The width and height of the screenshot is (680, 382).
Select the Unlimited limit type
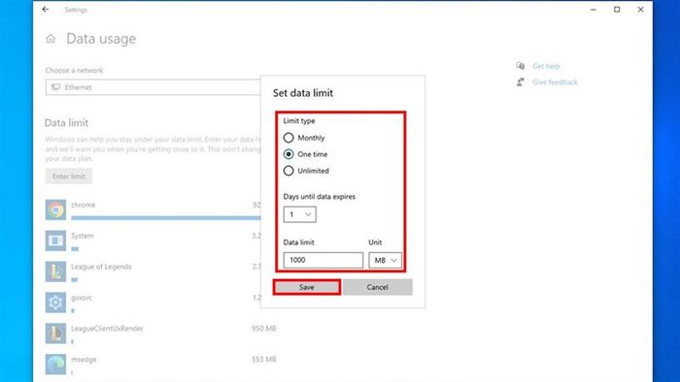coord(289,171)
